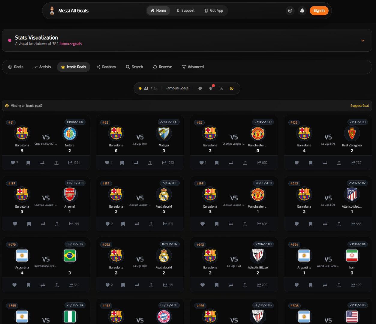Open the Get App nav item
Viewport: 376px width, 324px height.
coord(214,10)
